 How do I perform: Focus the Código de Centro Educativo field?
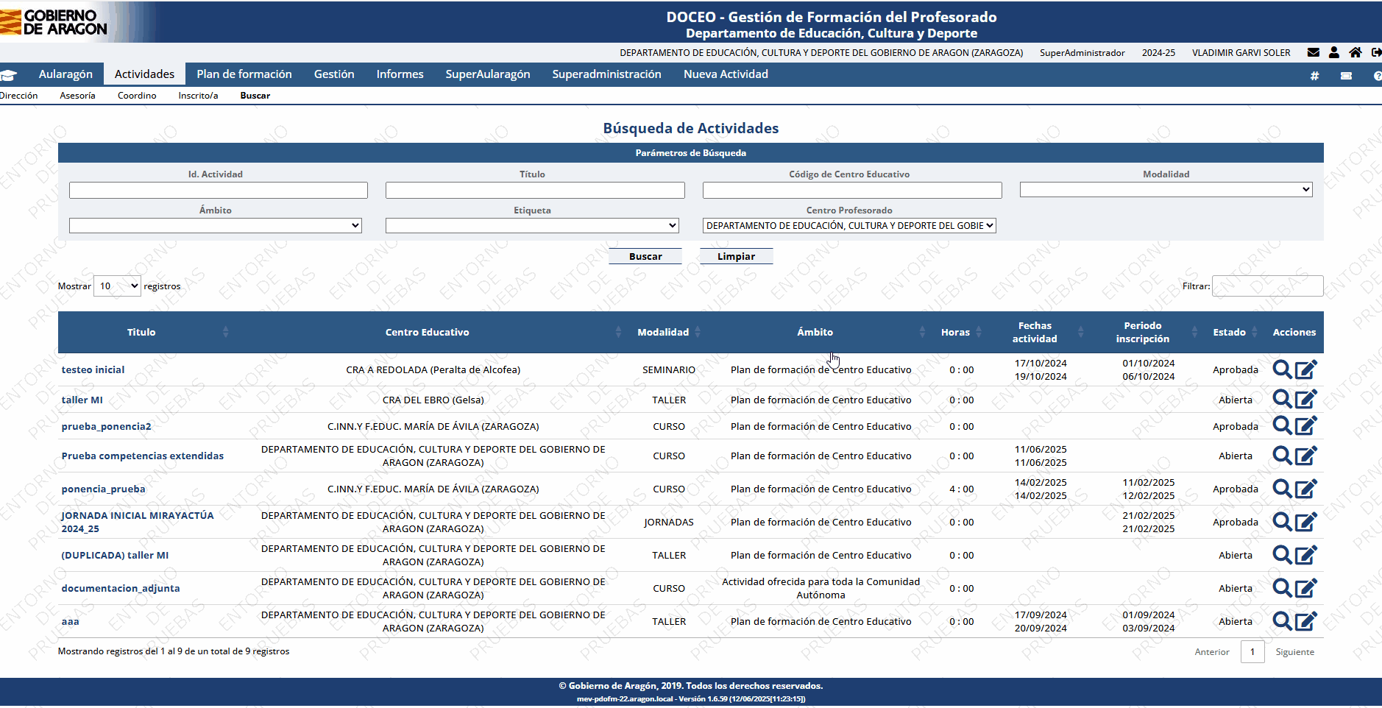point(852,191)
